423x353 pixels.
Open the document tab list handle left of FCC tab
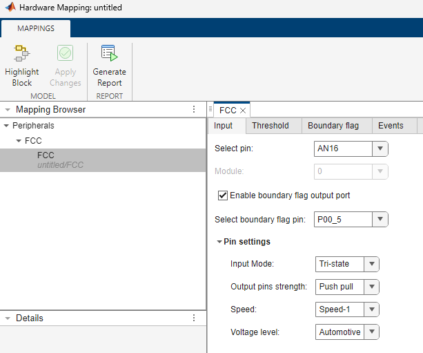coord(210,110)
